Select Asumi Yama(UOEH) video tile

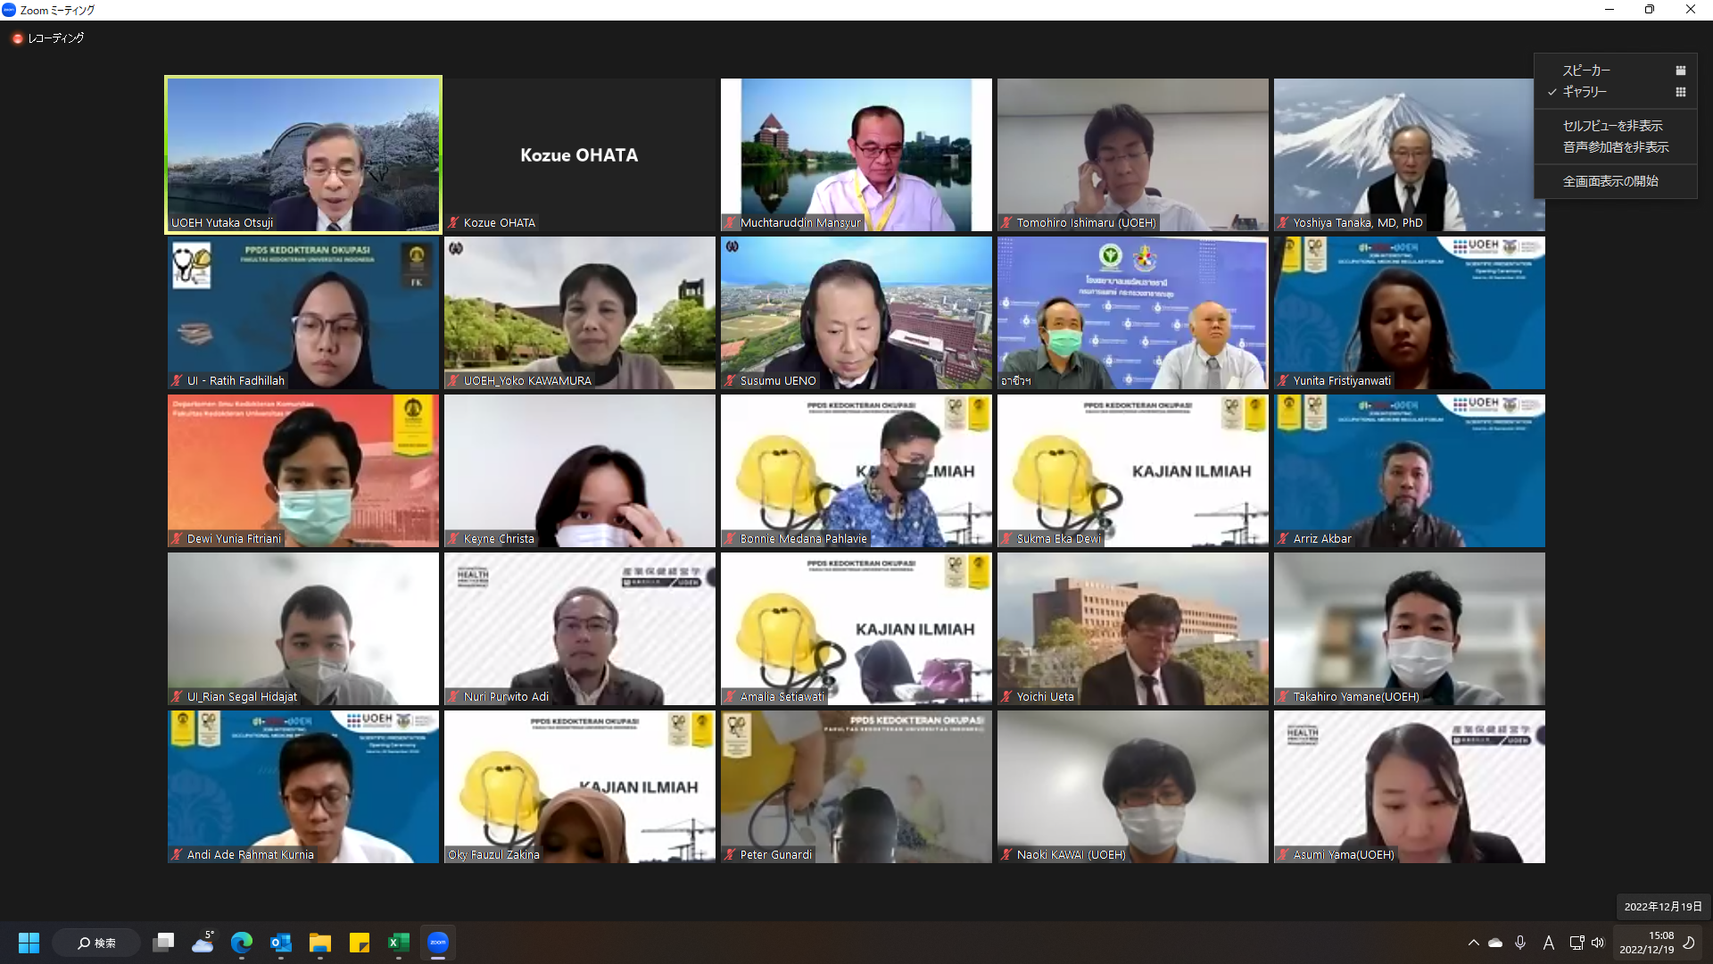(1410, 786)
